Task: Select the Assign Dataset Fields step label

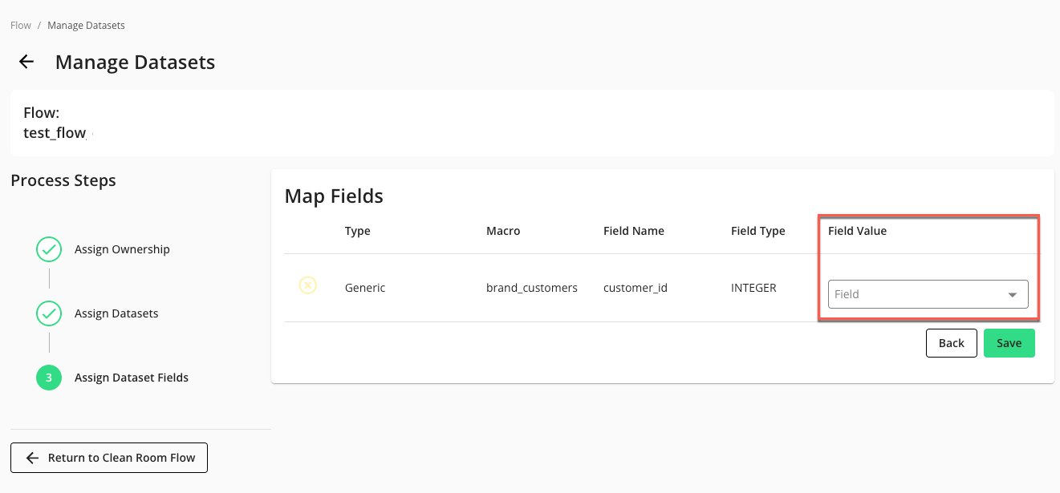Action: (x=132, y=378)
